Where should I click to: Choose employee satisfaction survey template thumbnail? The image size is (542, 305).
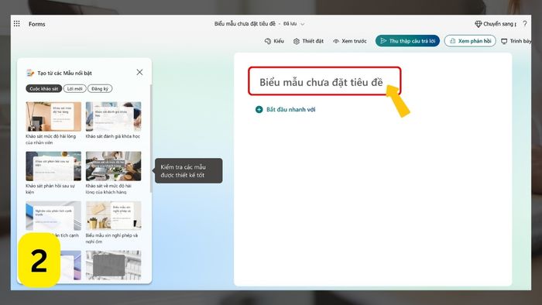[53, 116]
